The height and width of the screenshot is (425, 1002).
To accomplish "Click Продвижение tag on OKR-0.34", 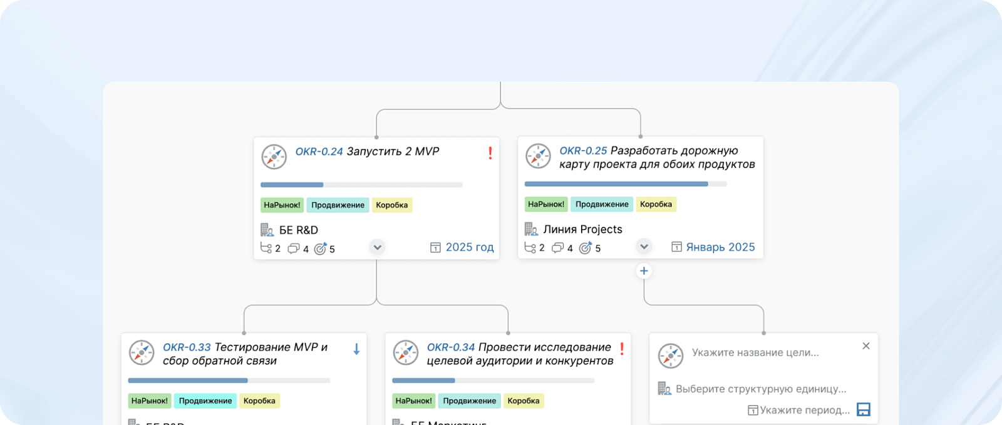I will pyautogui.click(x=470, y=401).
